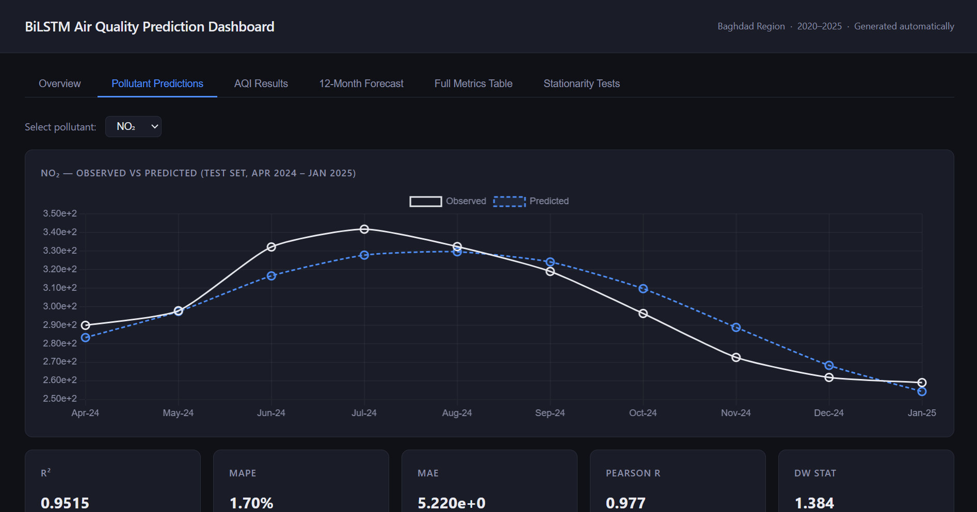This screenshot has height=512, width=977.
Task: Click the Observed Jul-24 peak data point
Action: (364, 229)
